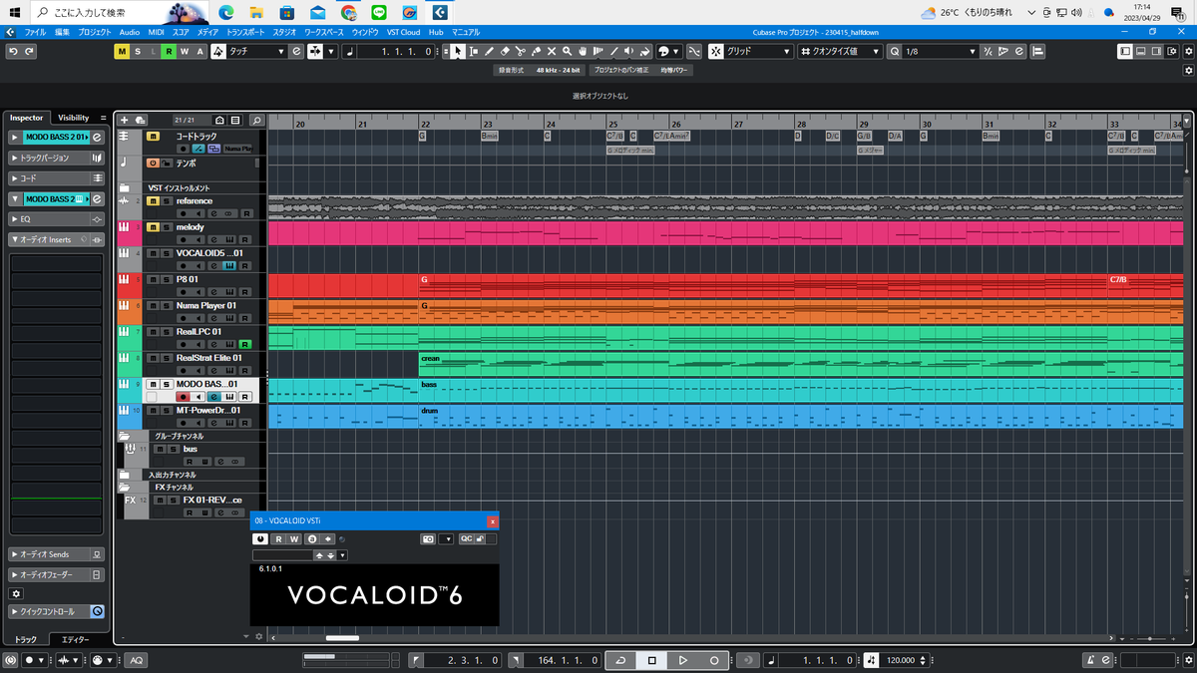Select the Split scissors tool
The width and height of the screenshot is (1197, 673).
point(521,51)
